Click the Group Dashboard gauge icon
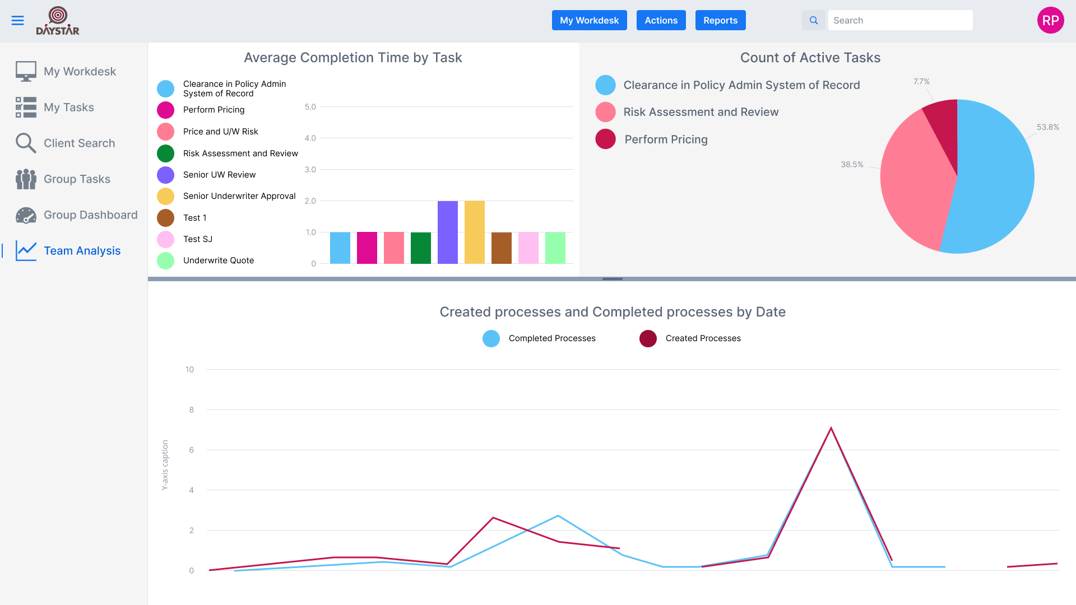 click(x=26, y=215)
